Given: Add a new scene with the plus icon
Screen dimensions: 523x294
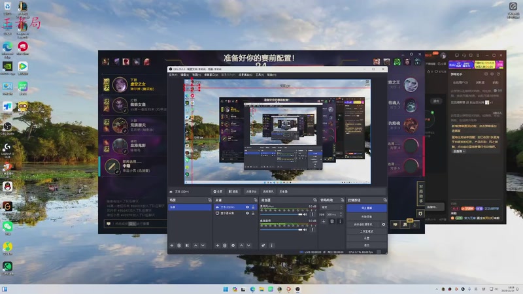Looking at the screenshot, I should [172, 245].
